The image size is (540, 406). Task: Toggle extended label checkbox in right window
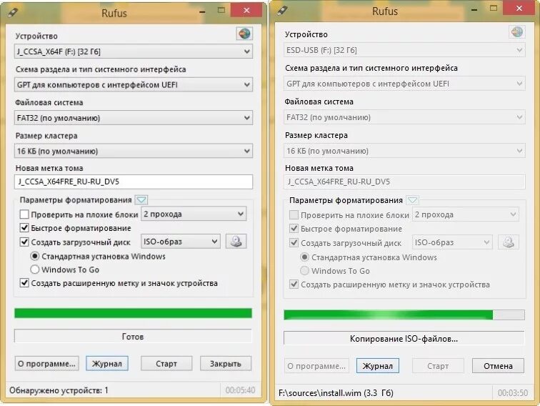point(294,284)
